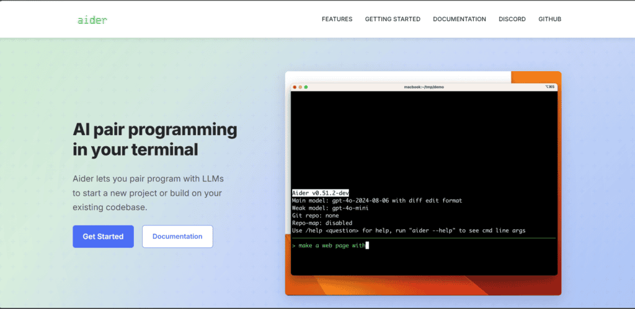This screenshot has height=309, width=635.
Task: Click the green aider logo
Action: [92, 20]
